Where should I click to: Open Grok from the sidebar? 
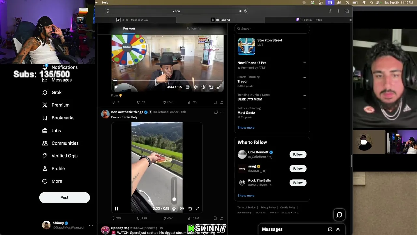click(x=52, y=92)
